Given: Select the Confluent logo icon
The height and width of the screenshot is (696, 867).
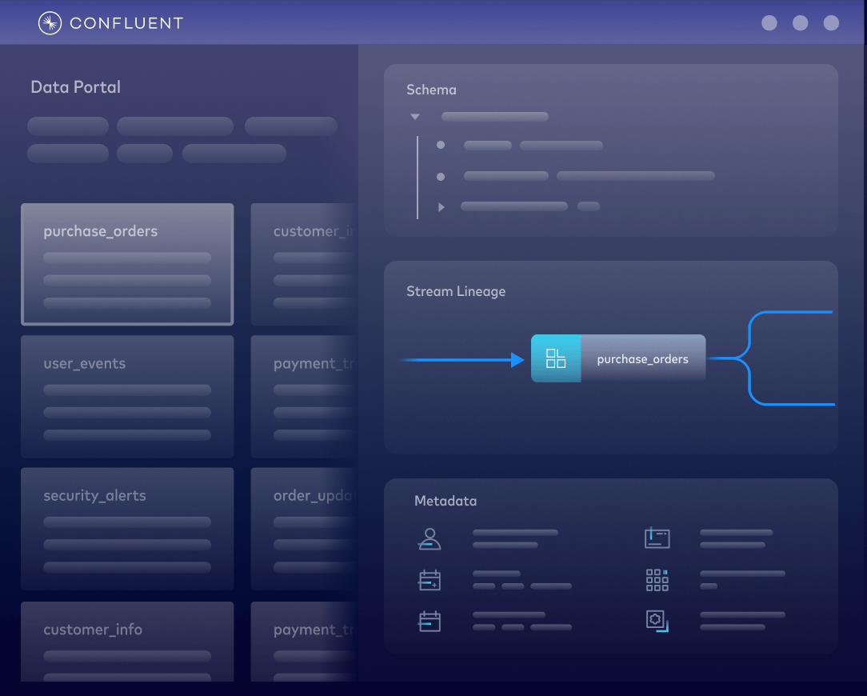Looking at the screenshot, I should [50, 22].
